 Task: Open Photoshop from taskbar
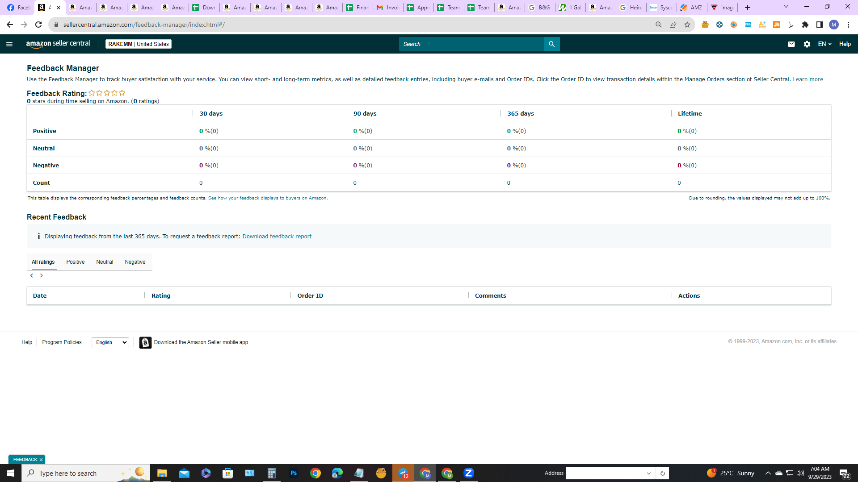[294, 473]
